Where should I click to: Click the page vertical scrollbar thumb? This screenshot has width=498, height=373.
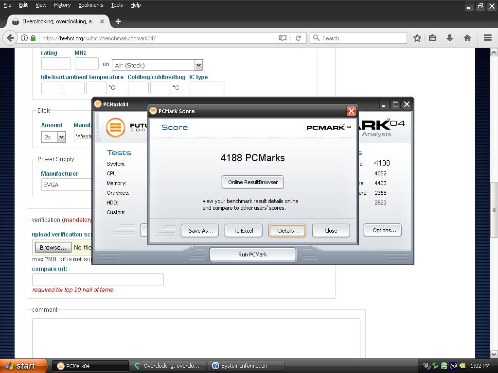click(494, 210)
